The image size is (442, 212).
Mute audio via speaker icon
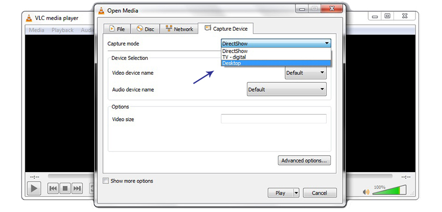click(x=366, y=192)
